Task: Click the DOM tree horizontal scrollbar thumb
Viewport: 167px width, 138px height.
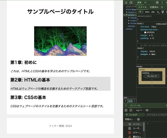Action: (125, 98)
